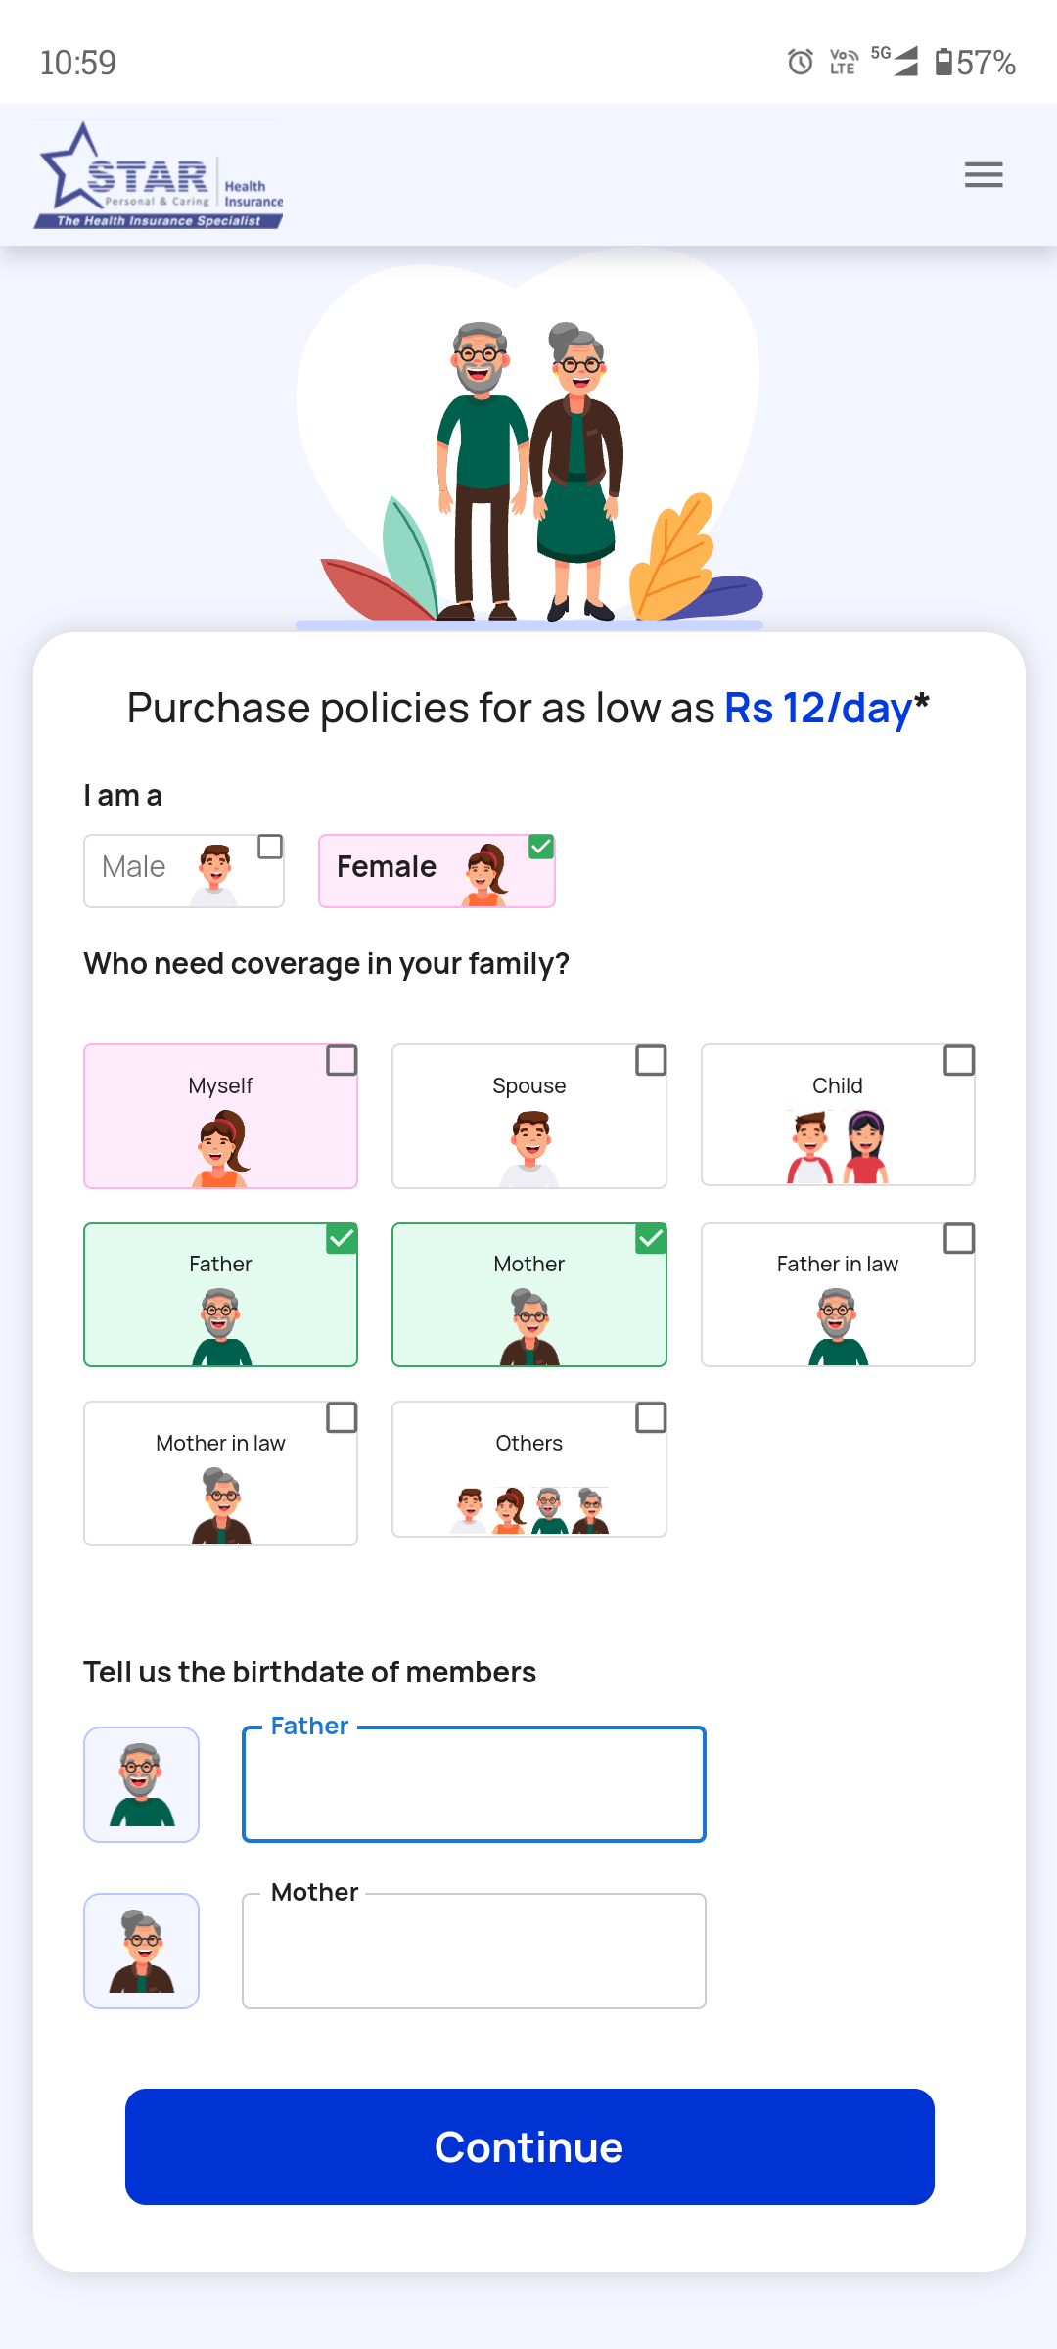Focus the Mother birthdate input field
Viewport: 1057px width, 2349px height.
coord(474,1951)
